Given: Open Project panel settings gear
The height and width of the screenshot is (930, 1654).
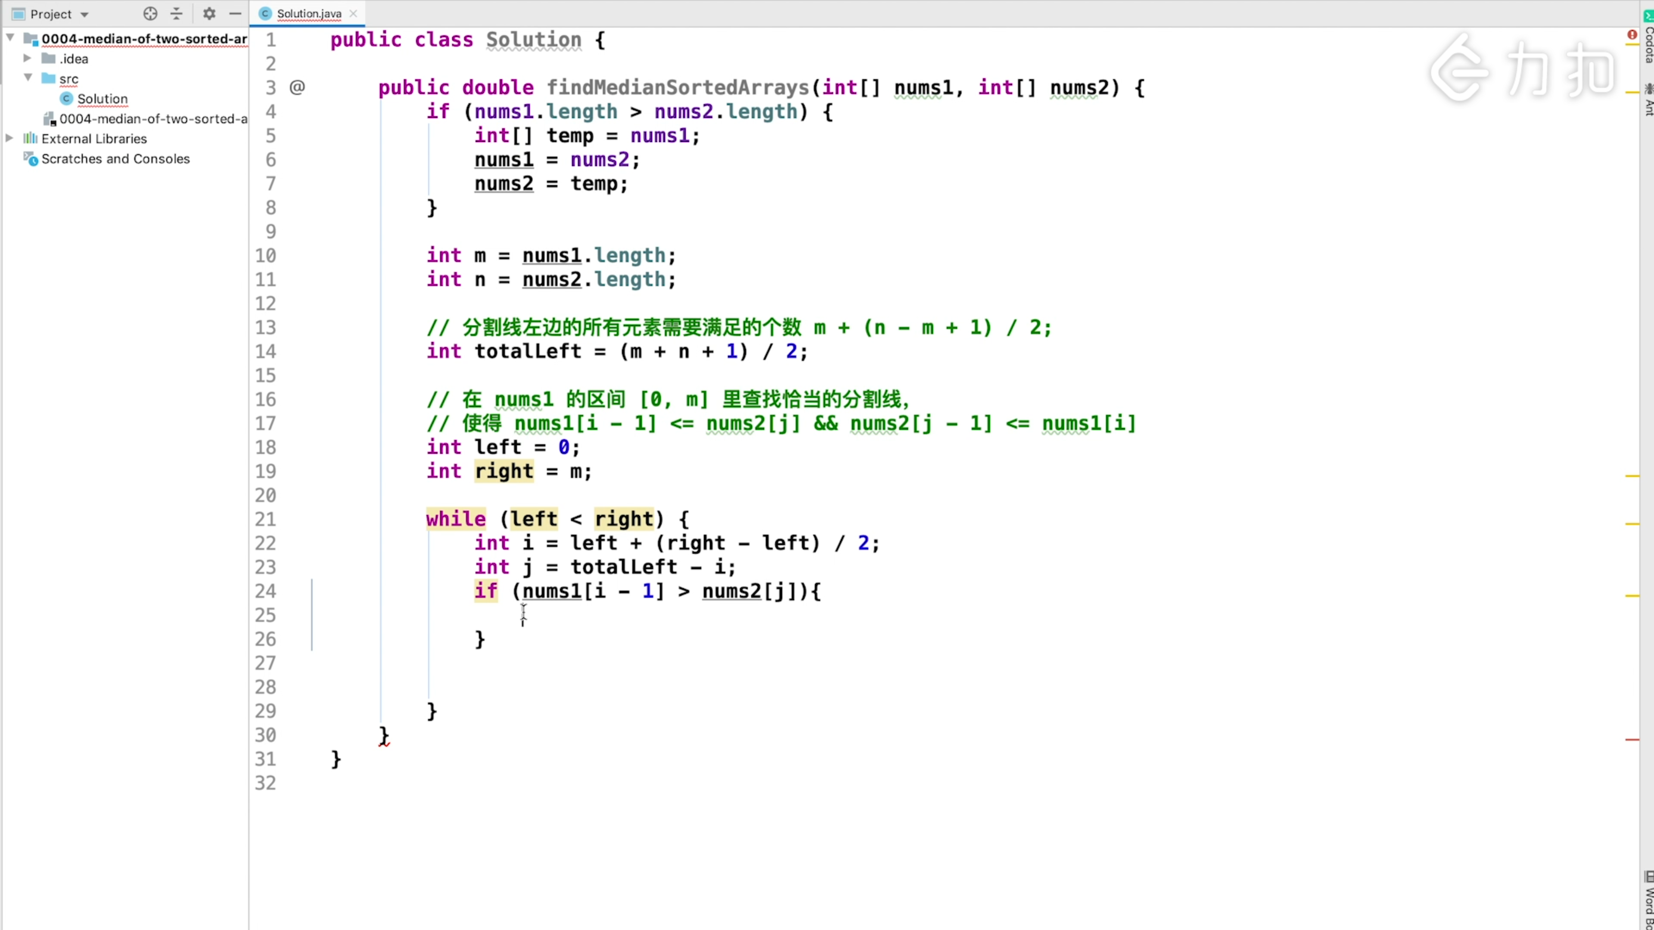Looking at the screenshot, I should pos(209,13).
